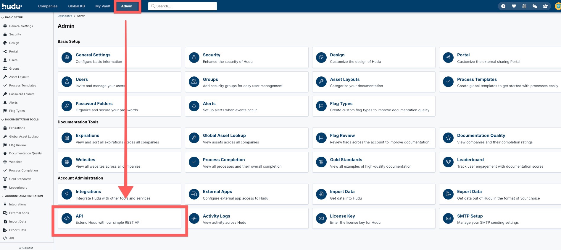The width and height of the screenshot is (561, 250).
Task: Open the user avatar menu
Action: click(558, 6)
